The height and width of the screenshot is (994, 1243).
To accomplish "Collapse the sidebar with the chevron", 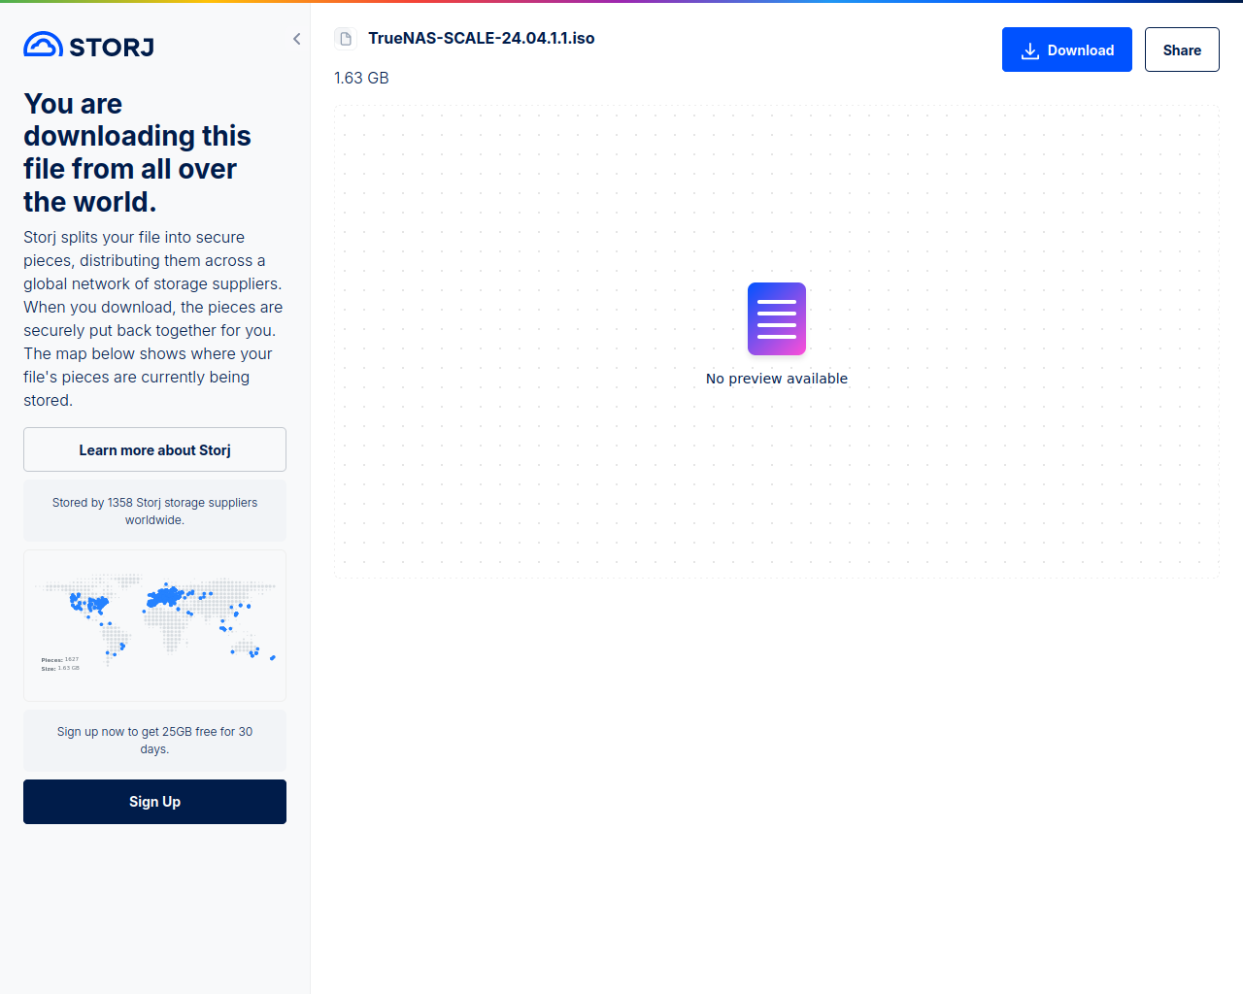I will click(x=296, y=39).
